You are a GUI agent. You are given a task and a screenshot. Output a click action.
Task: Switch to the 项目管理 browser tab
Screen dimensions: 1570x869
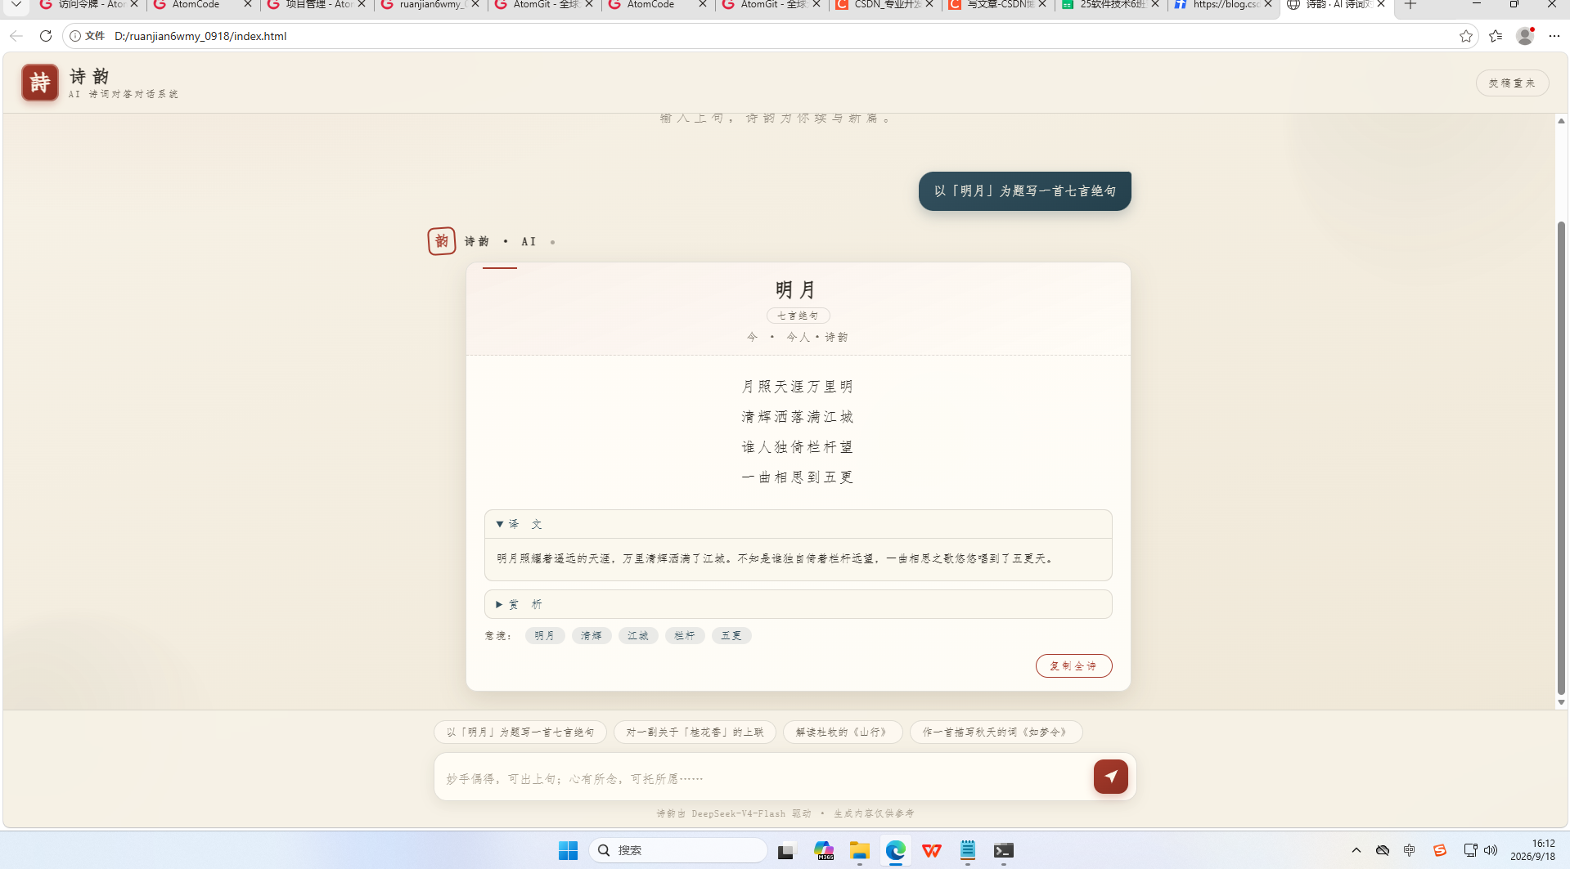(x=317, y=5)
